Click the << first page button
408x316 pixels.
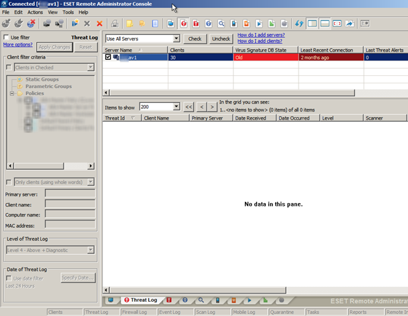[x=189, y=107]
